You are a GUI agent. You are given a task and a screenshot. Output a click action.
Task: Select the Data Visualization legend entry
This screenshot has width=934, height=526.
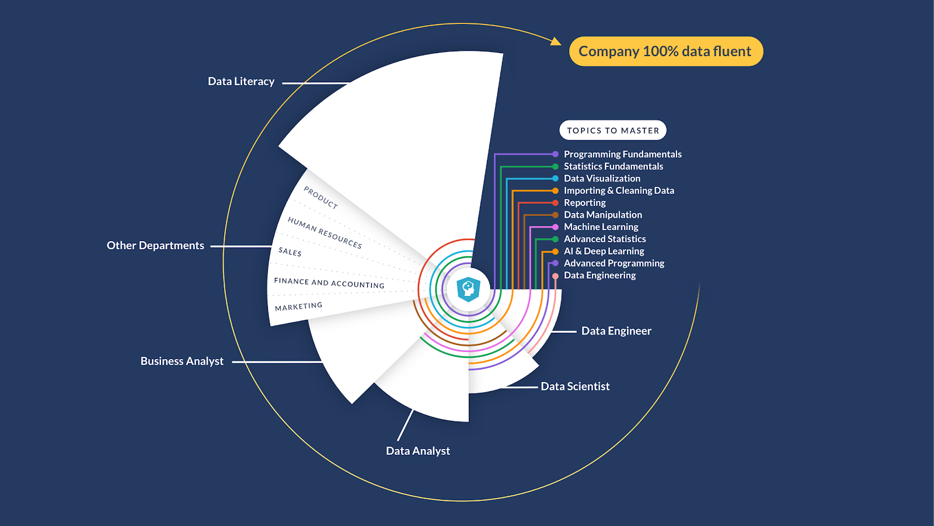coord(602,179)
